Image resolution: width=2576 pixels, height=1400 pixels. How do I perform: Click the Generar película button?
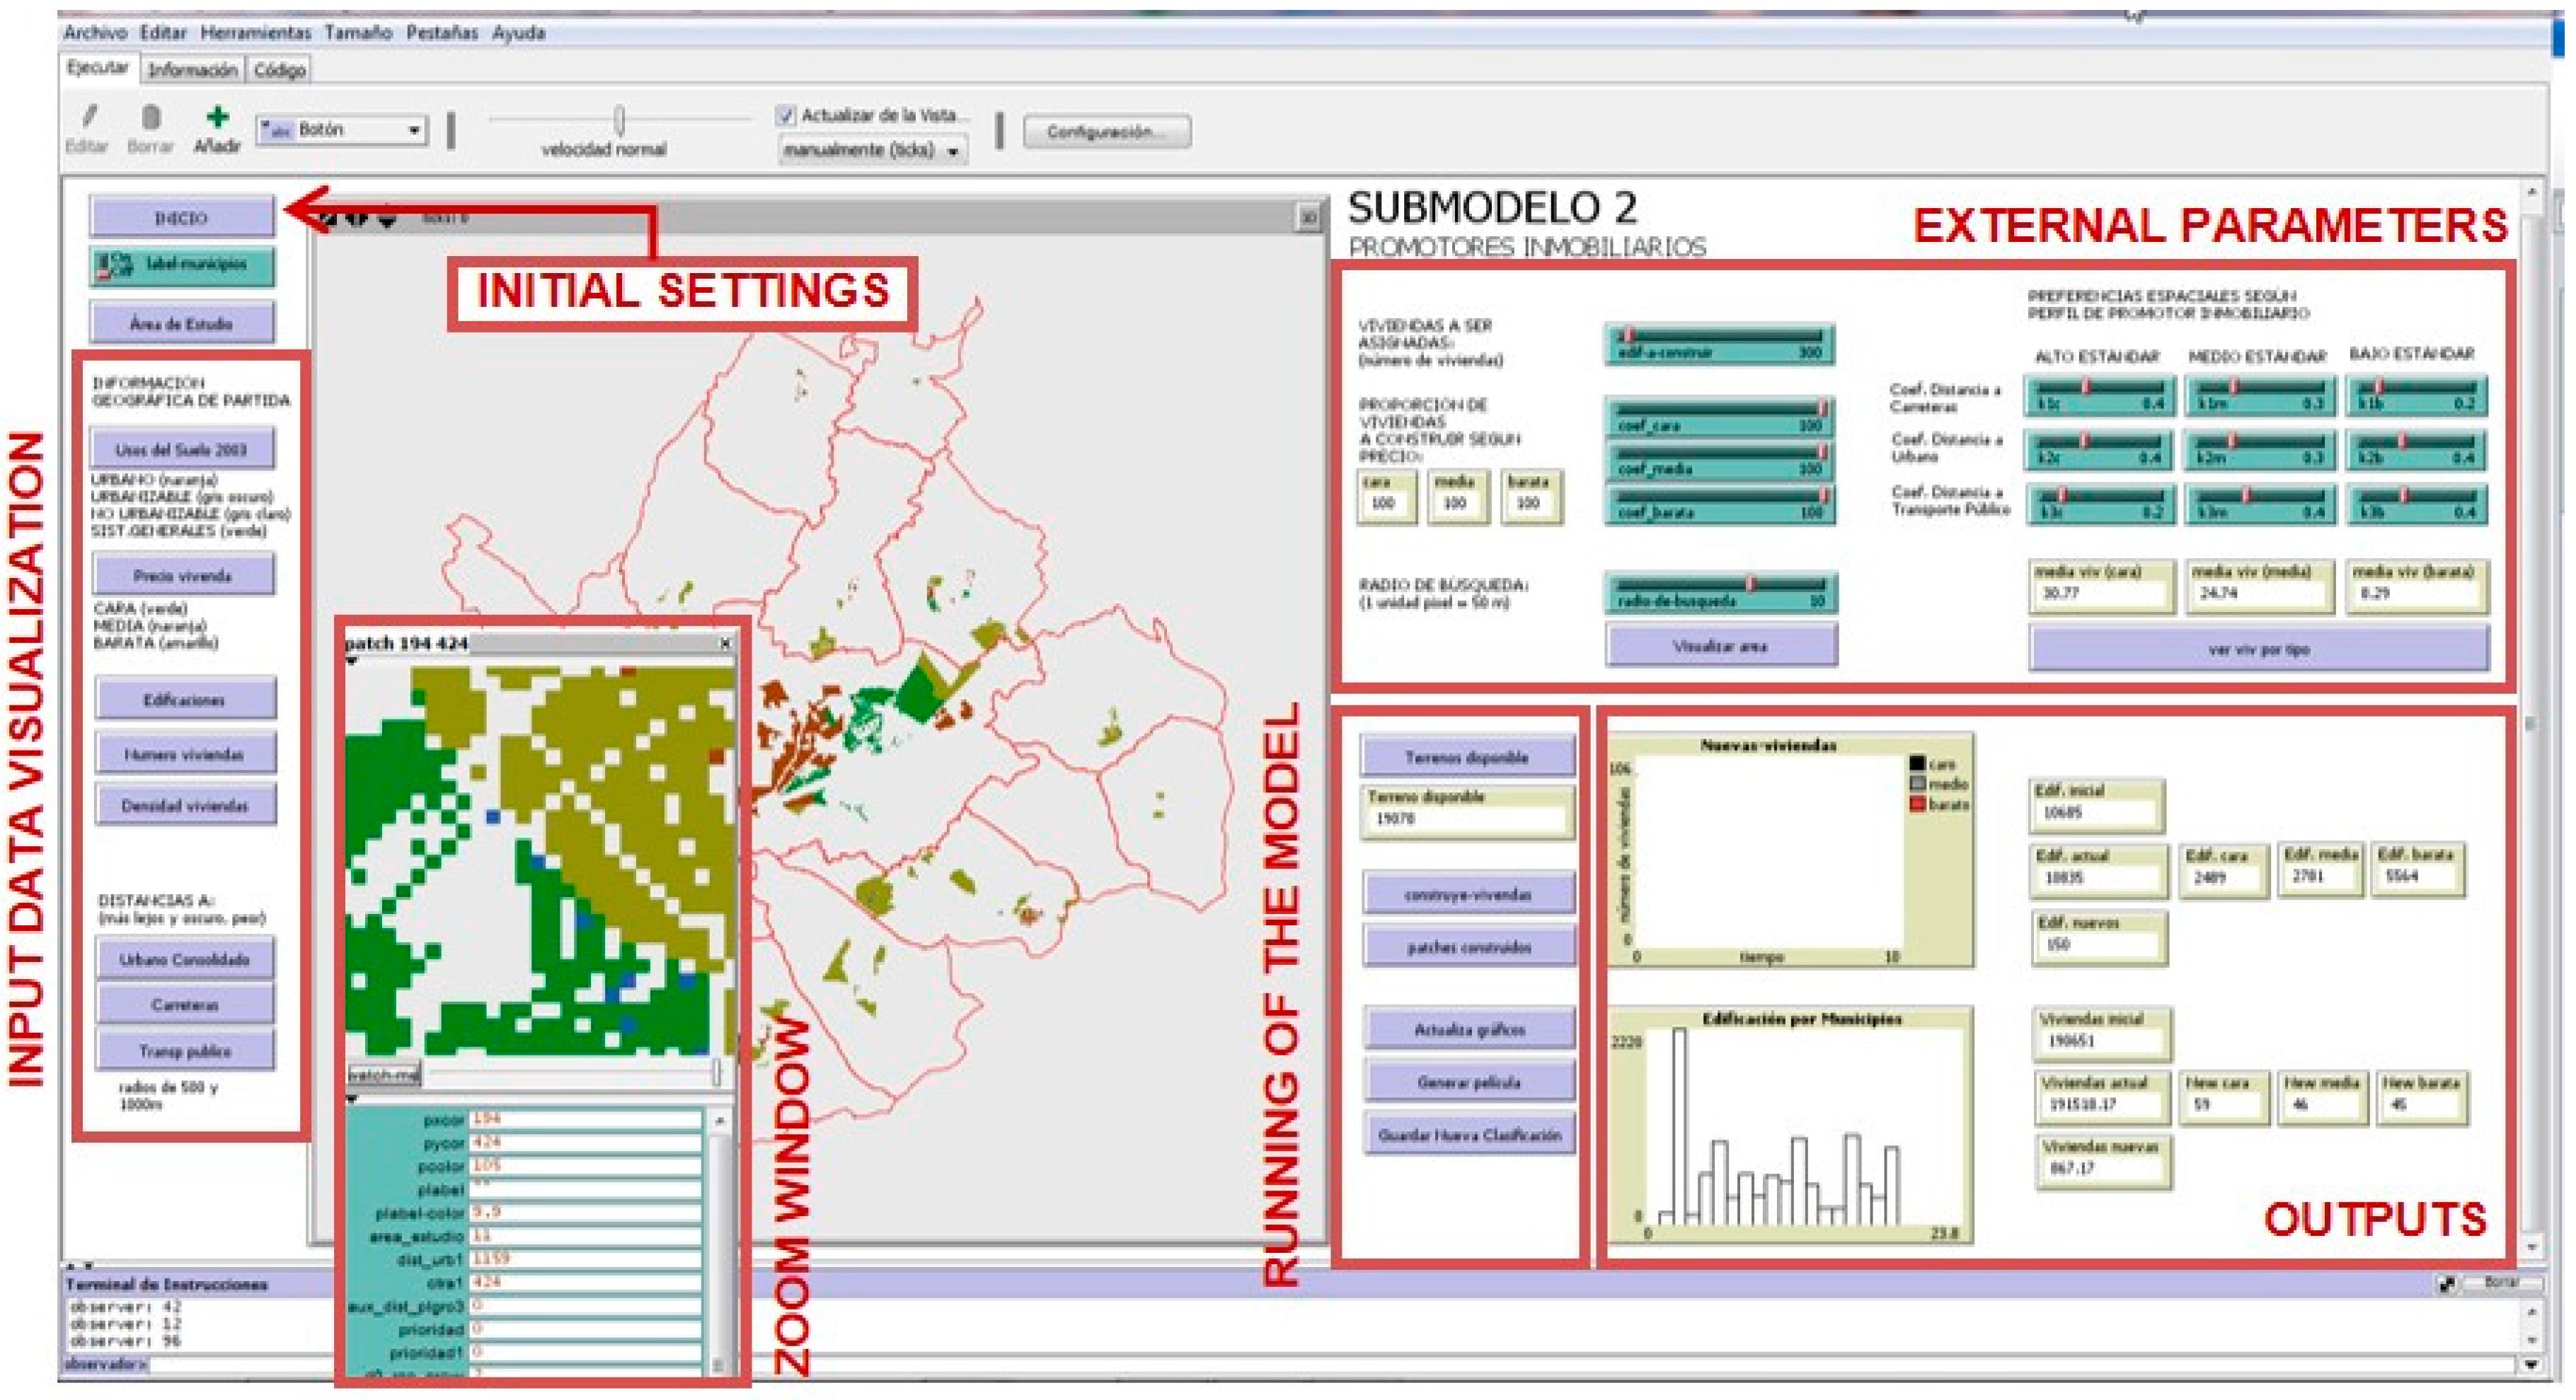(x=1469, y=1081)
